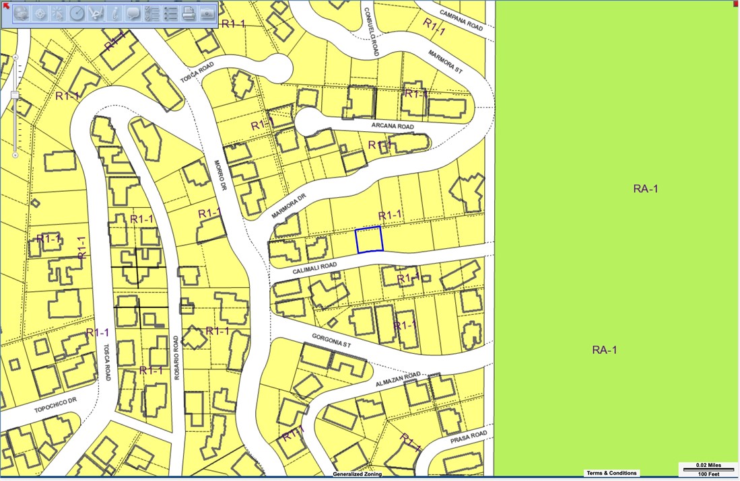
Task: Click the zoom slider handle
Action: coord(15,96)
